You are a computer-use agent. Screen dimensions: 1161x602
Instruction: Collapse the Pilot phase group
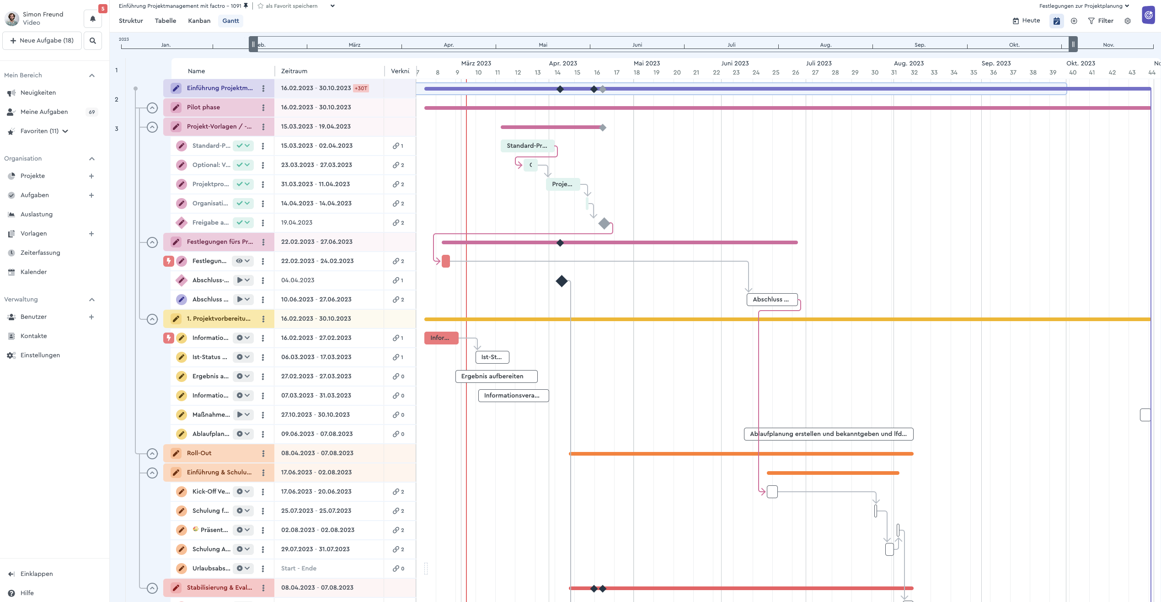152,108
